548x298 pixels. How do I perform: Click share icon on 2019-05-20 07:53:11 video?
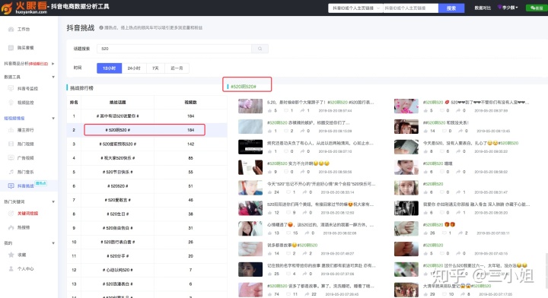click(x=460, y=233)
